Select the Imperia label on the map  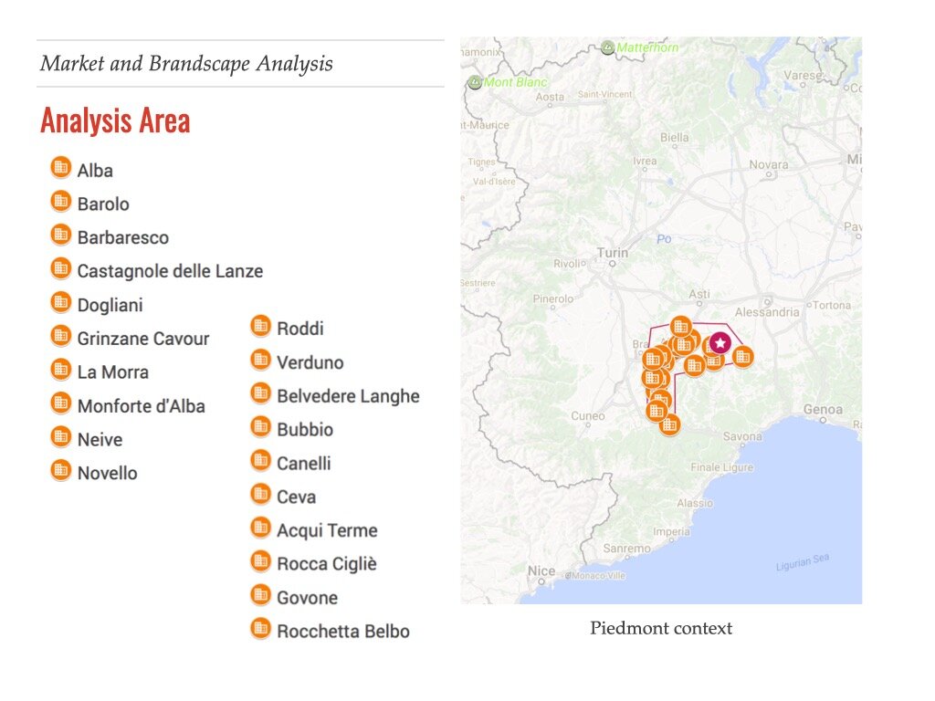point(671,531)
